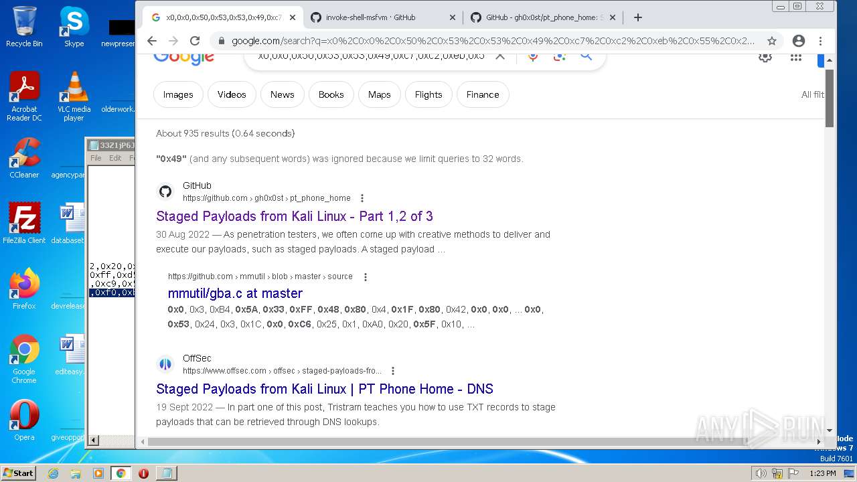Open Firefox desktop shortcut
The height and width of the screenshot is (482, 857).
(24, 289)
